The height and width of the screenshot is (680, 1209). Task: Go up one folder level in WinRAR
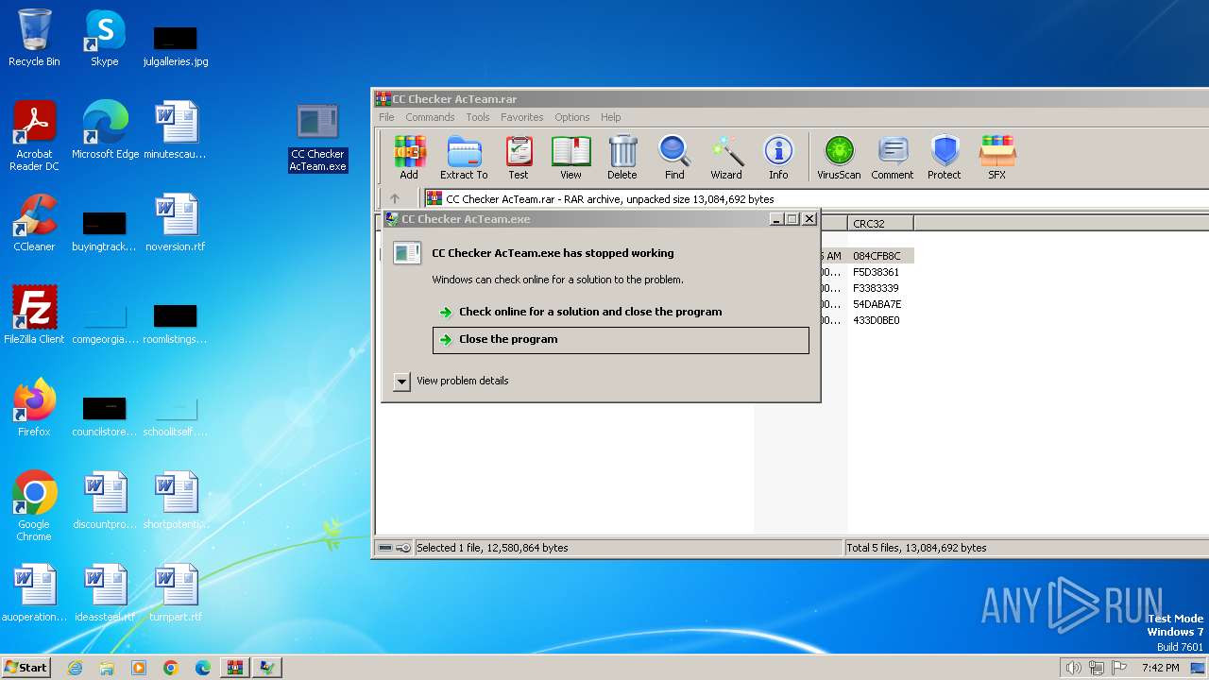tap(395, 198)
